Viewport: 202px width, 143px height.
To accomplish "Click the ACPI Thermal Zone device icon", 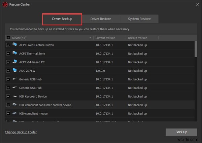I will coord(15,53).
